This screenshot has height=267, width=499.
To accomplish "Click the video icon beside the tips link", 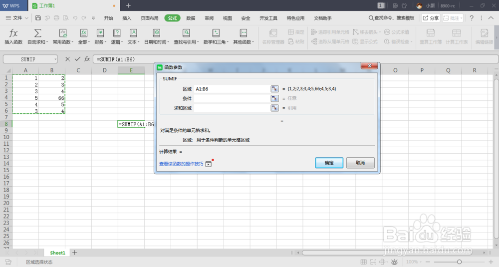I will coord(209,164).
